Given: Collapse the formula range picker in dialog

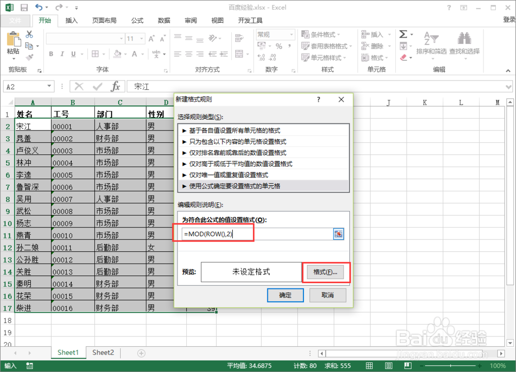Looking at the screenshot, I should 339,234.
